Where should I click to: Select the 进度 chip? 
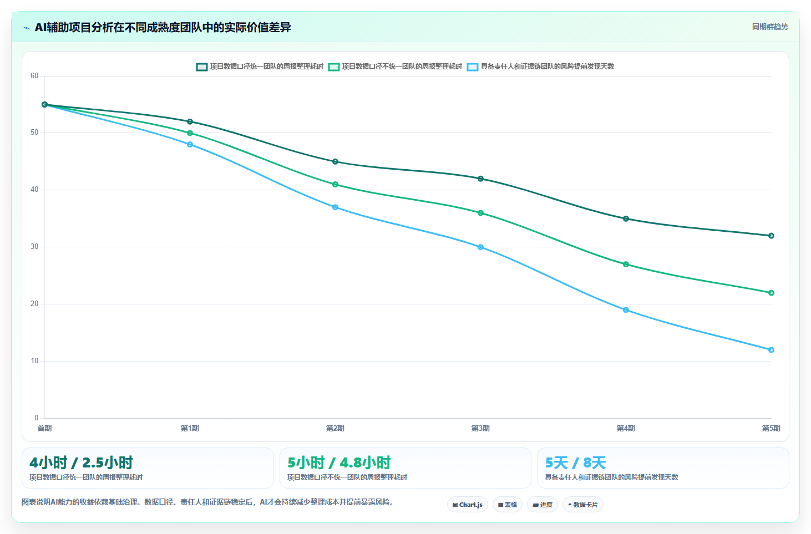tap(543, 505)
